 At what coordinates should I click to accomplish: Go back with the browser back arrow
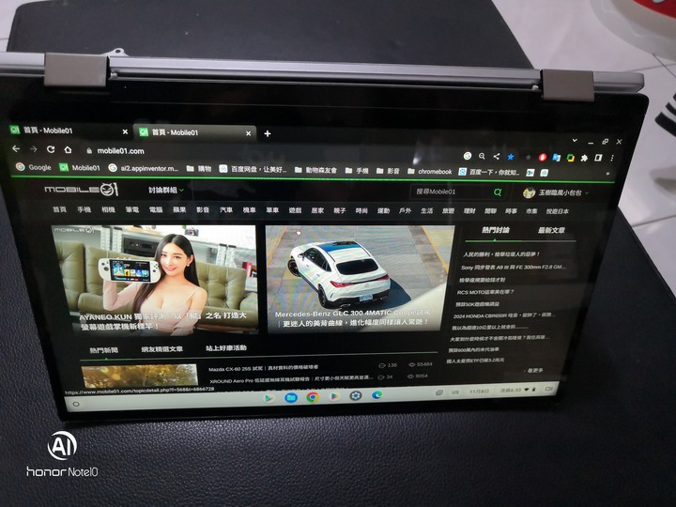pyautogui.click(x=16, y=148)
